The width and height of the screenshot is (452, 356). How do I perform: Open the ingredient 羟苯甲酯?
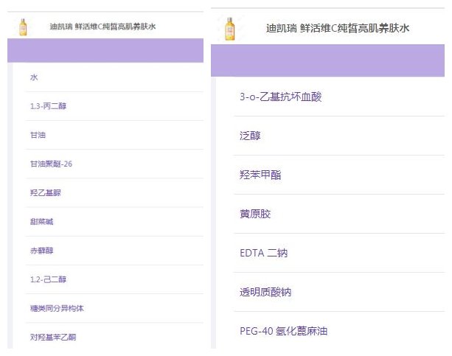[x=260, y=175]
